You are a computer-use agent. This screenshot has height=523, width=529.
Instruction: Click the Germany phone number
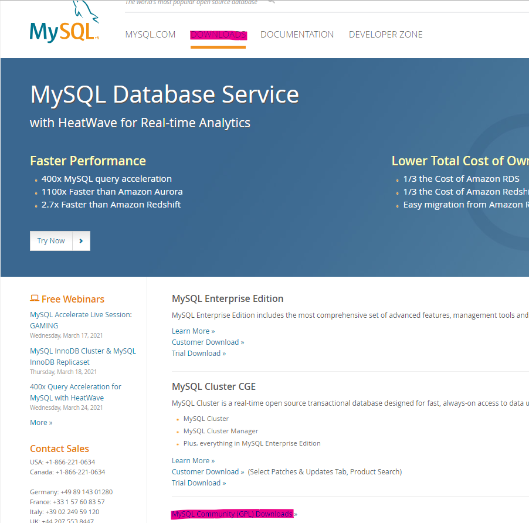87,492
